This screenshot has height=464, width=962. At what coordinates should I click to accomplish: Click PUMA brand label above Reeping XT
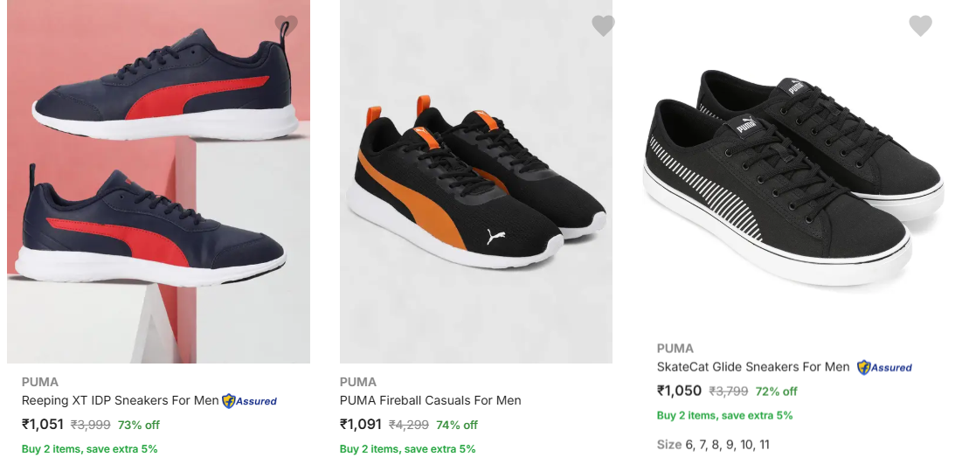[40, 382]
